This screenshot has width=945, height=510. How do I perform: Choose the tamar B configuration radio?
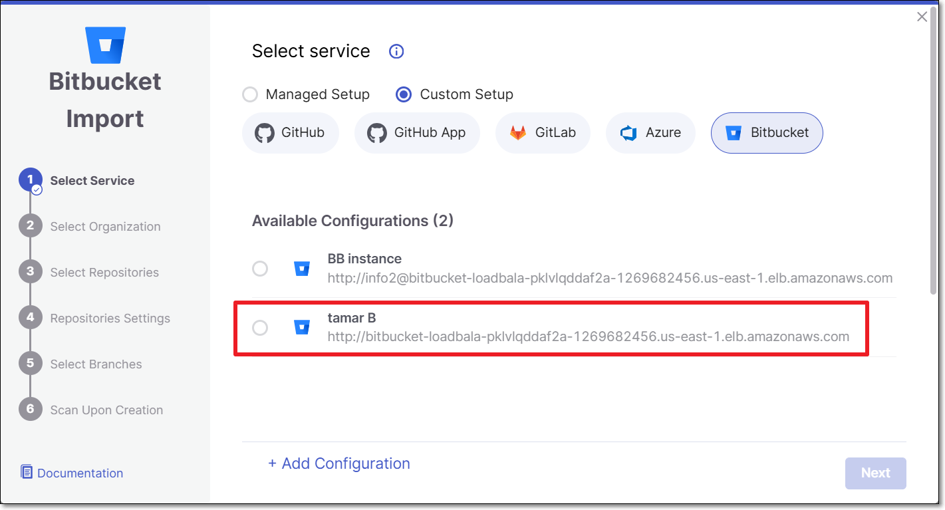coord(260,328)
